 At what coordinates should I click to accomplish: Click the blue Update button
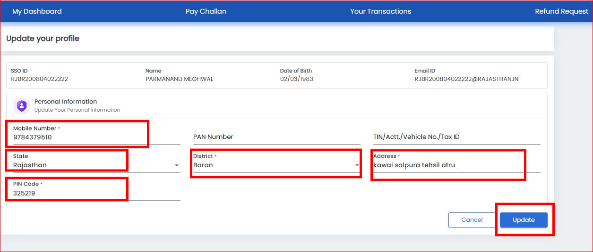(524, 220)
